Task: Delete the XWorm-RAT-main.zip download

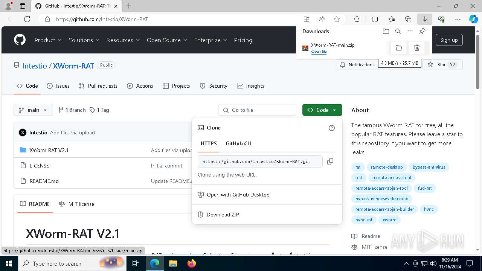Action: pos(417,48)
